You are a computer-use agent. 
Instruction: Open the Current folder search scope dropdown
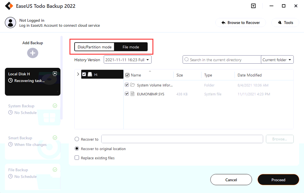277,60
